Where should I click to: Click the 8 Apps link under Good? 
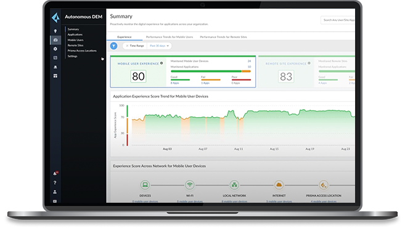click(x=174, y=83)
